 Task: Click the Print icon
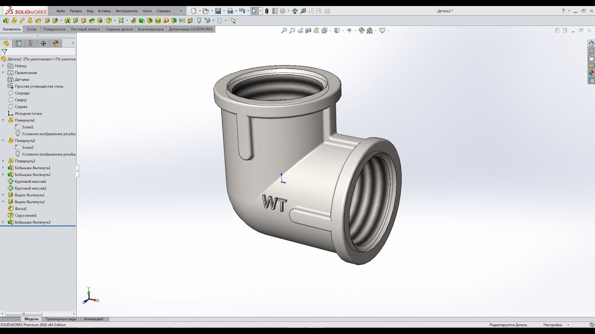[230, 11]
